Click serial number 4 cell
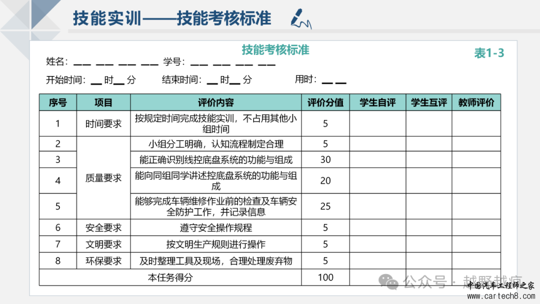540x304 pixels. 58,180
